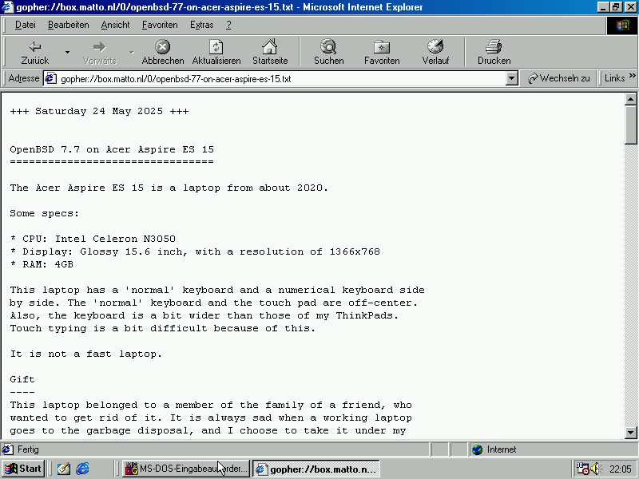Click the line starting 'This laptop belonged to a member'
Viewport: 639px width, 479px height.
tap(211, 406)
